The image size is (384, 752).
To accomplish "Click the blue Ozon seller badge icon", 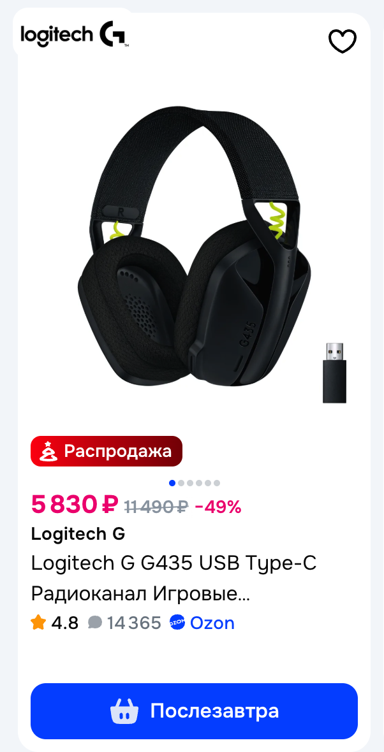I will [177, 623].
